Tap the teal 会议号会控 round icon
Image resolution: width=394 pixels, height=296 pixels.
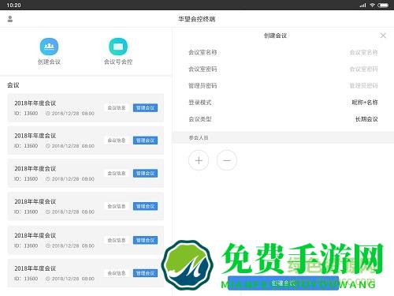click(x=118, y=47)
